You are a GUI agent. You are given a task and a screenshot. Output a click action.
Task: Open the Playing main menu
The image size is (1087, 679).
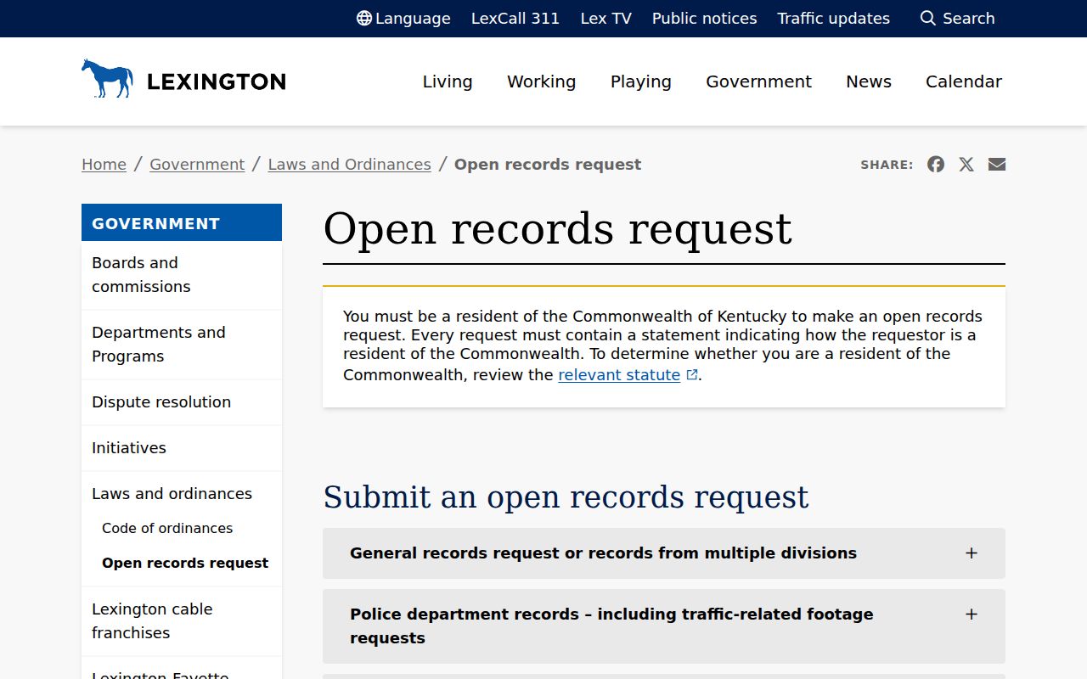[x=641, y=81]
